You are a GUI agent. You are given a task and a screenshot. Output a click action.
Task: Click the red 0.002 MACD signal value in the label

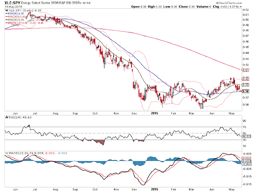49,153
